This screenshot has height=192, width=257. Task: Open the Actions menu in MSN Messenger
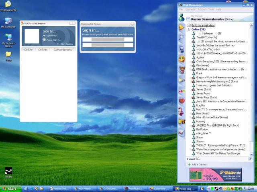202,10
